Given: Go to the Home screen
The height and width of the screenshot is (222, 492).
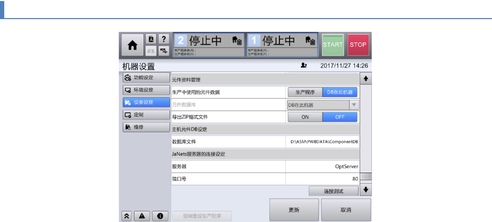Looking at the screenshot, I should click(132, 45).
